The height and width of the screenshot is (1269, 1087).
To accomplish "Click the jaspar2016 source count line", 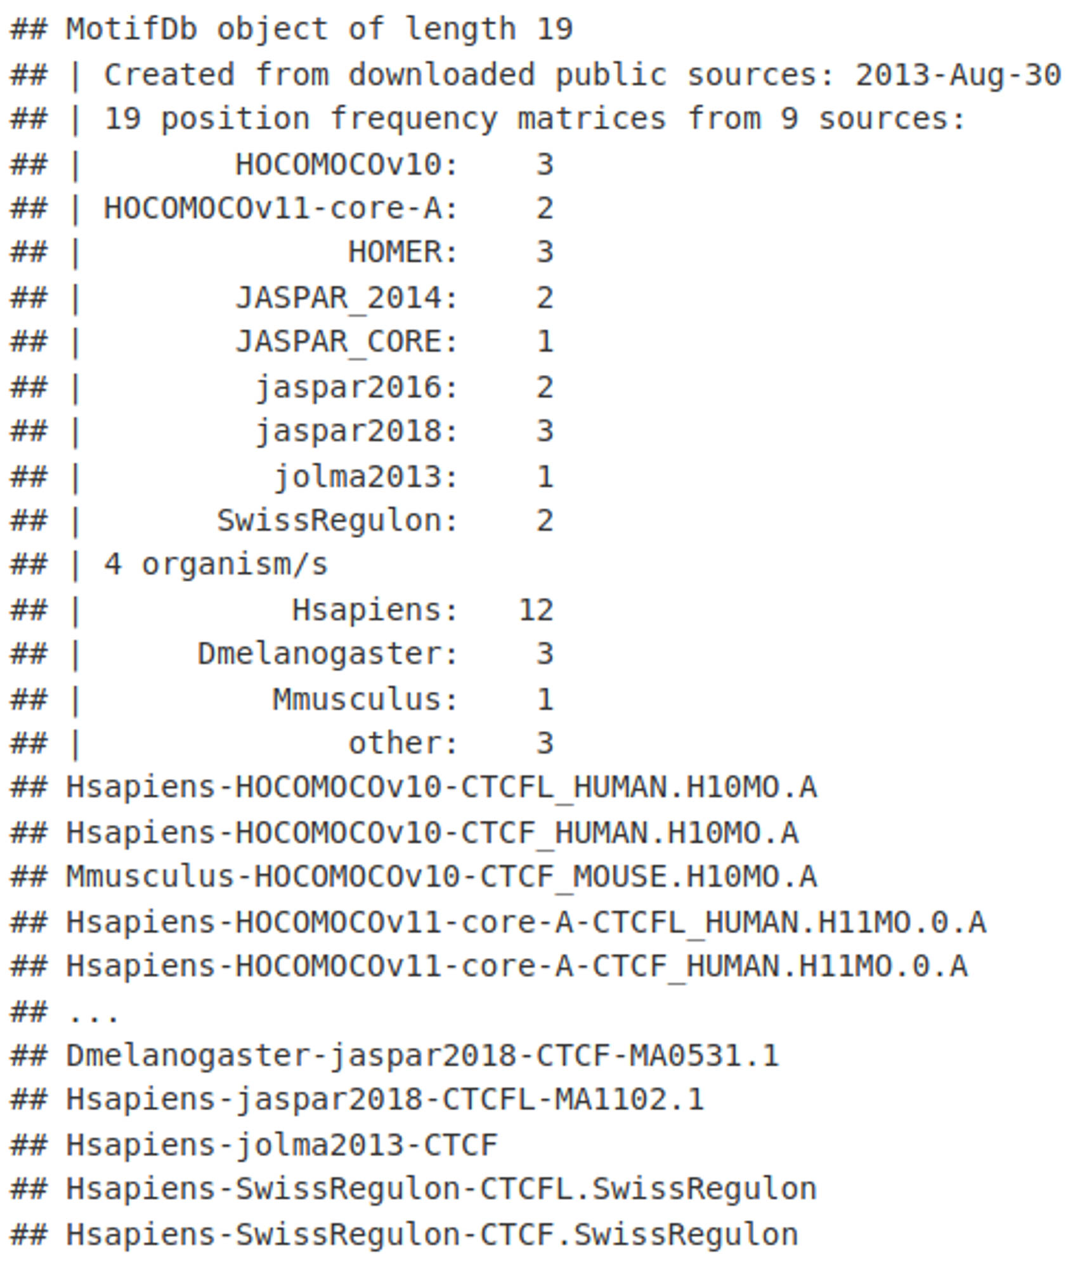I will coord(282,388).
